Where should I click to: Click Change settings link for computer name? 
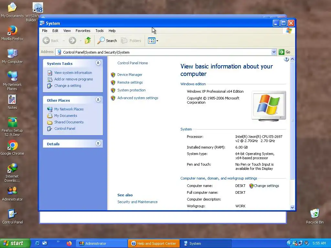click(x=266, y=186)
